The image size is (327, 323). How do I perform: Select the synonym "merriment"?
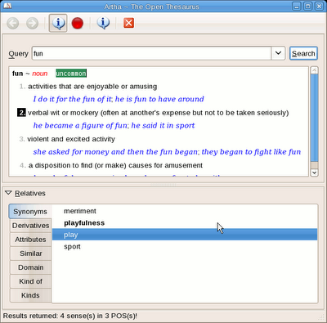[x=185, y=211]
